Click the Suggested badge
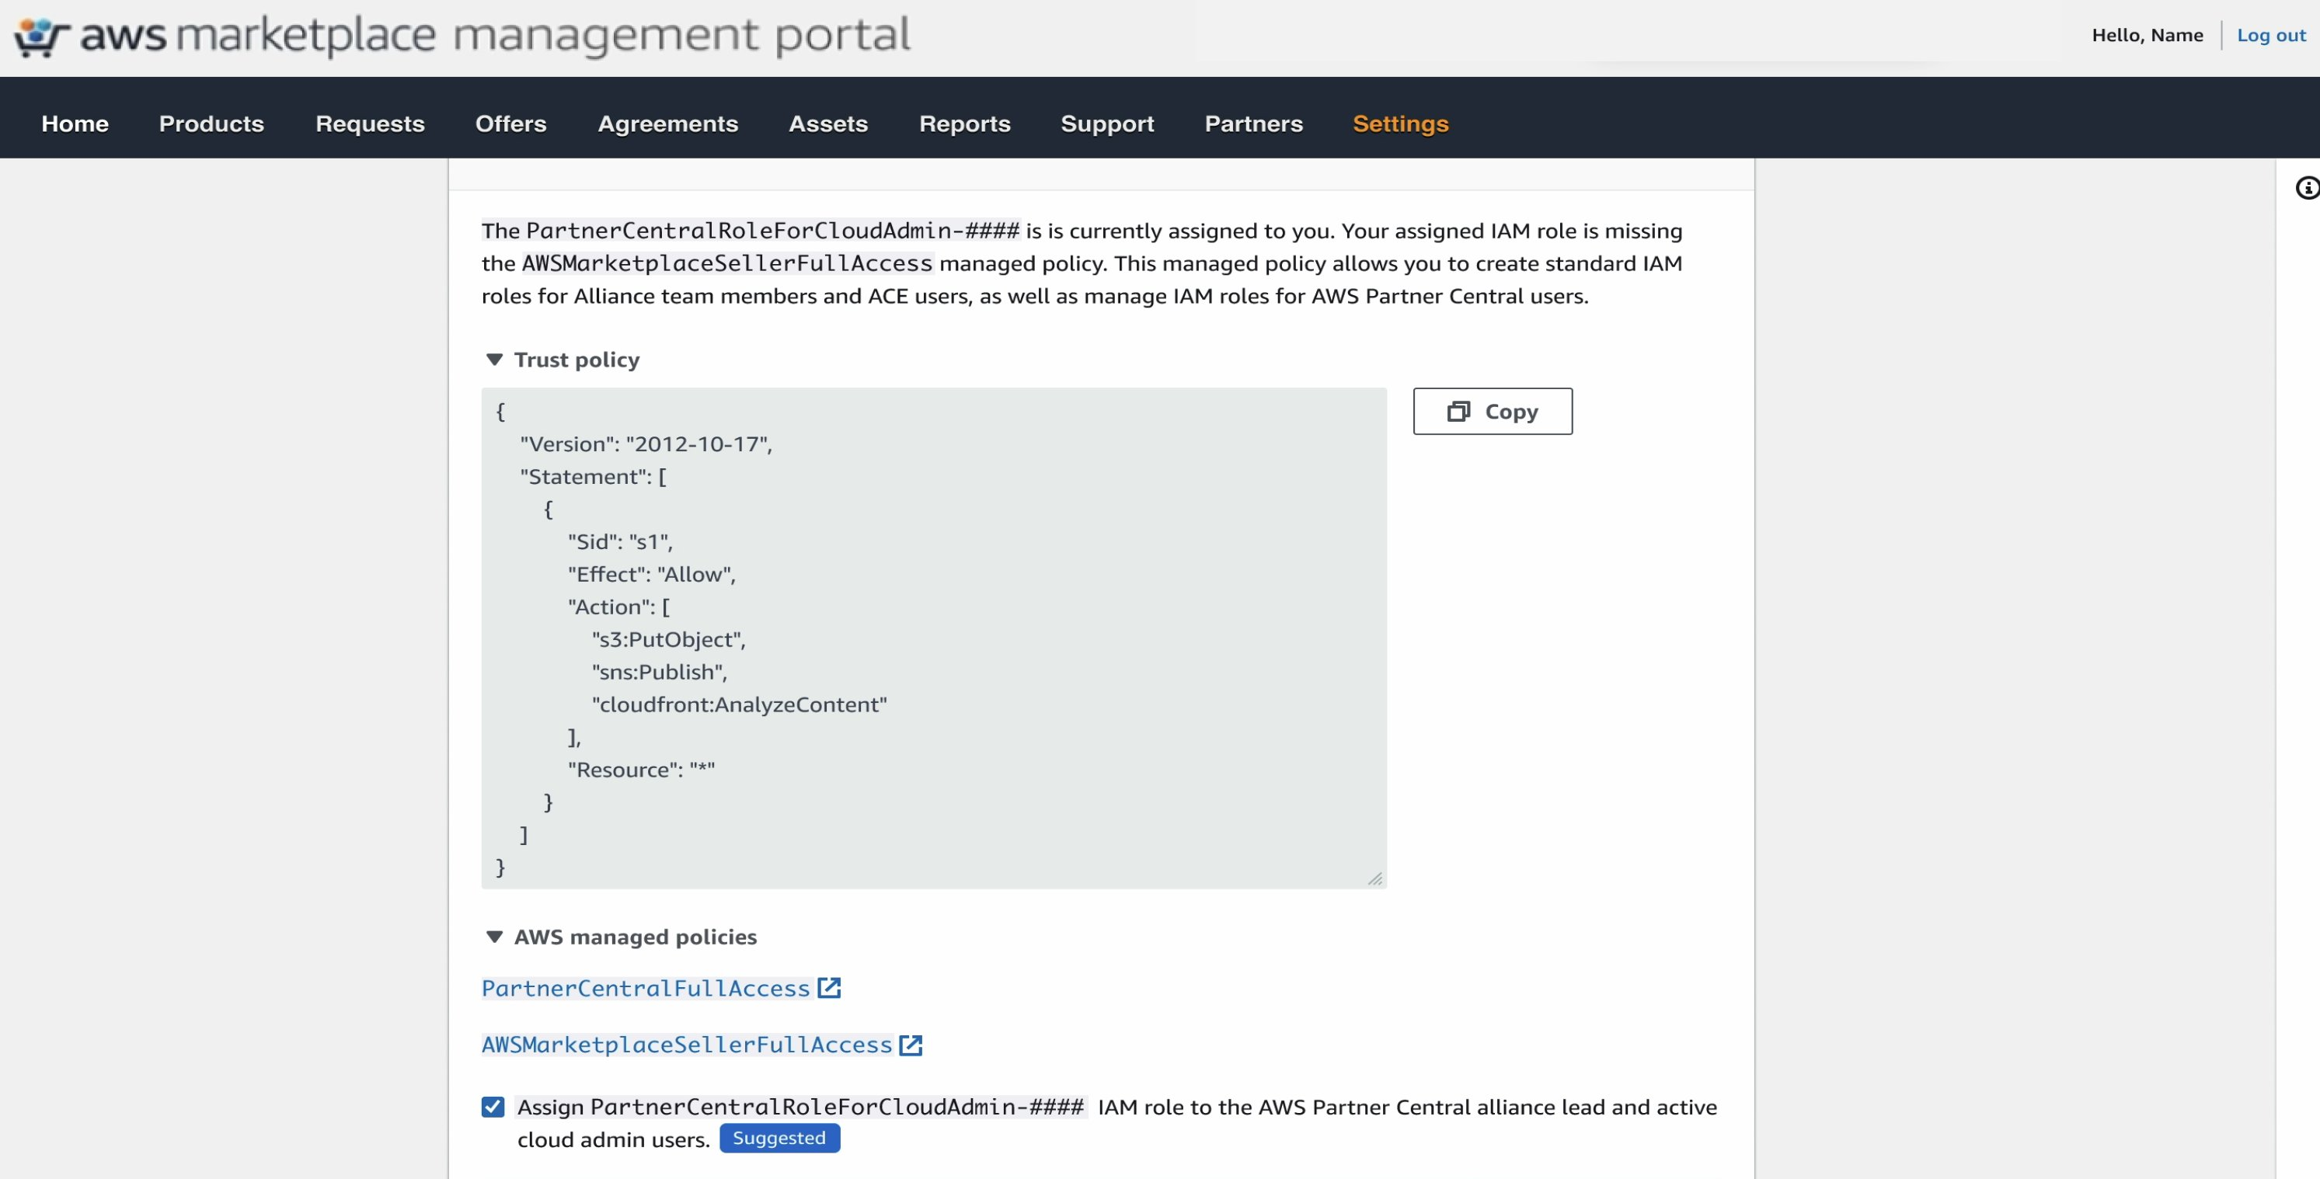2320x1179 pixels. pos(779,1139)
